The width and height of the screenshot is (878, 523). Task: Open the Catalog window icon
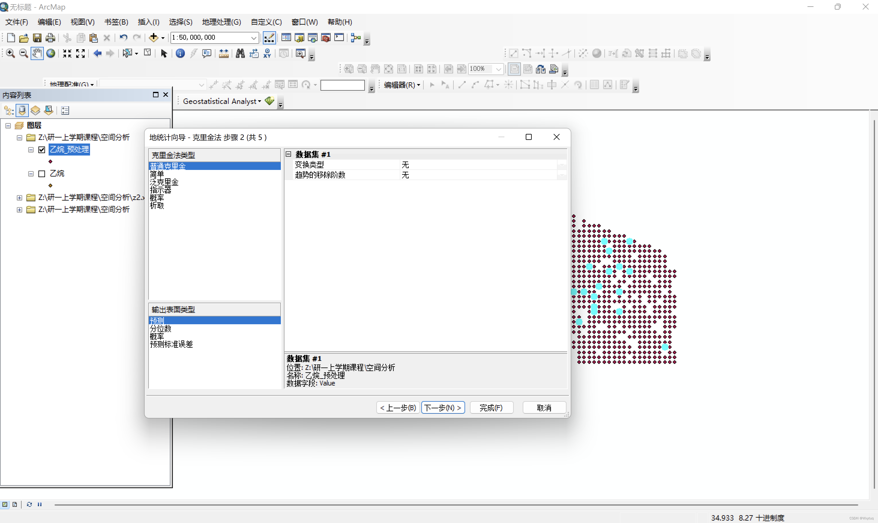point(299,37)
